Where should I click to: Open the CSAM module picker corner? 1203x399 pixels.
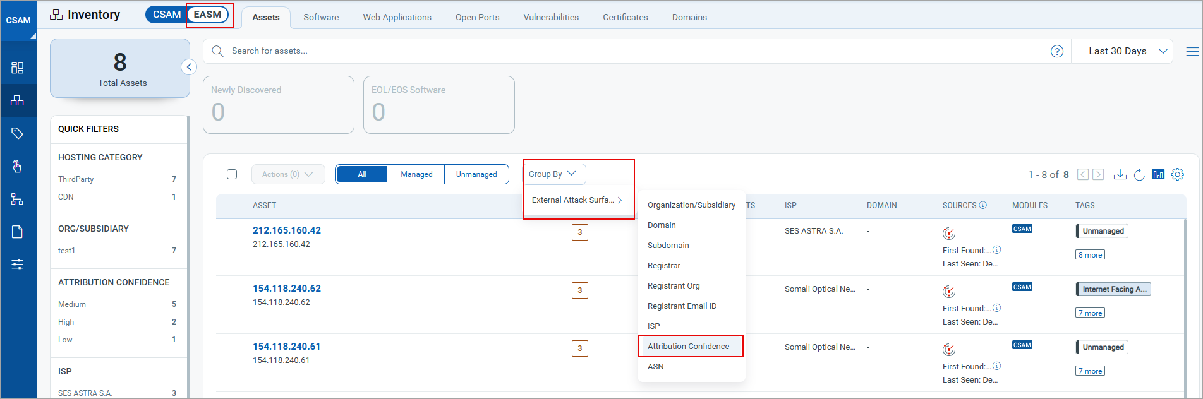coord(32,36)
